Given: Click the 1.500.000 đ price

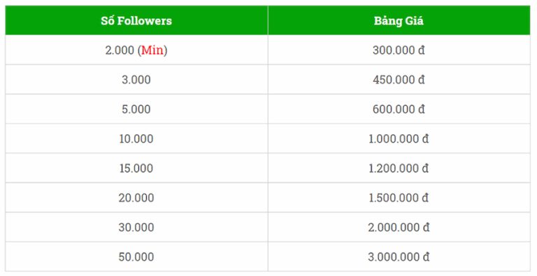Looking at the screenshot, I should (399, 198).
